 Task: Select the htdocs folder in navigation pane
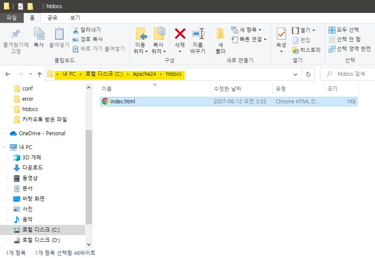(26, 109)
